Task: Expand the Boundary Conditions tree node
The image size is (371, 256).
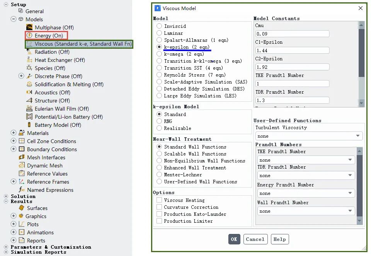Action: click(x=14, y=149)
